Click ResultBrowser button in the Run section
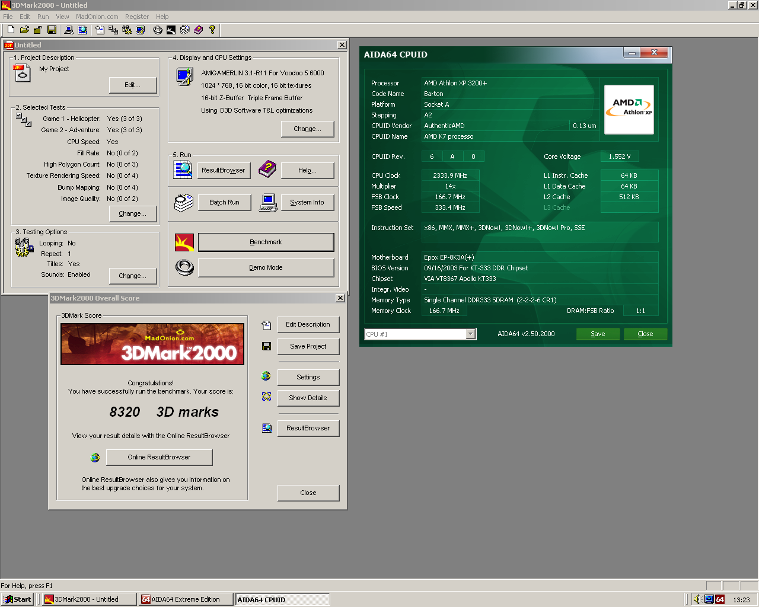 (x=224, y=171)
